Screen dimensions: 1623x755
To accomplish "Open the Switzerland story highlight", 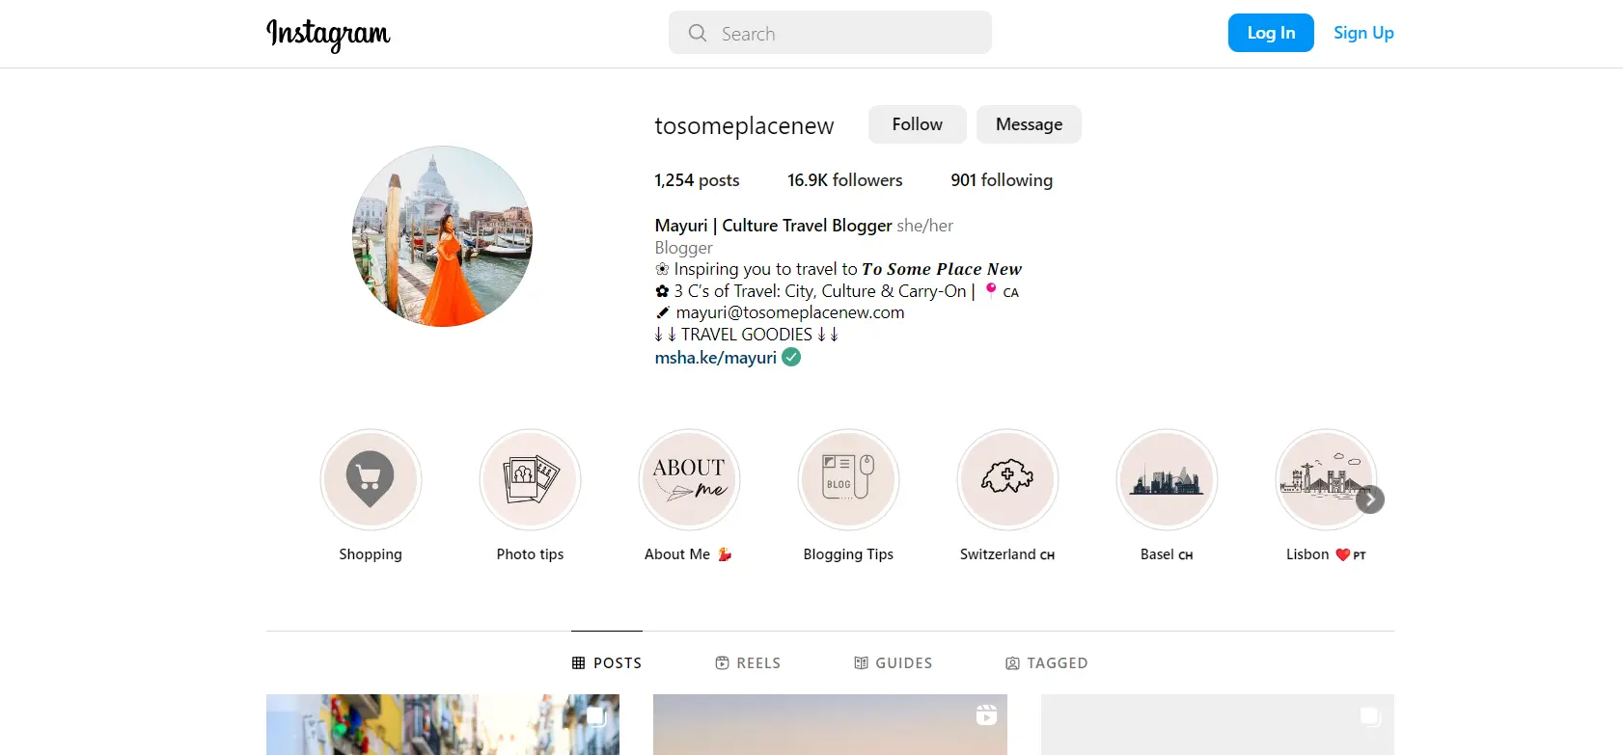I will pos(1007,479).
